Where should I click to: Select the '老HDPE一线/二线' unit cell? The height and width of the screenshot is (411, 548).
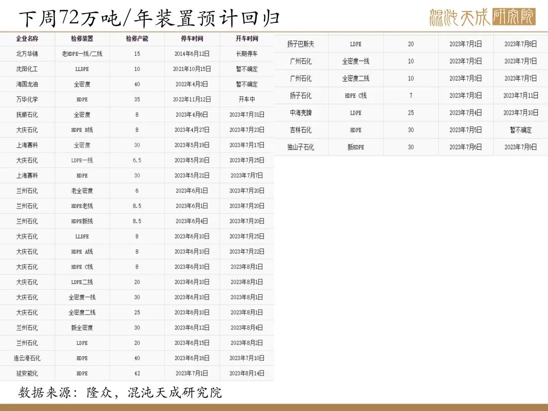coord(82,54)
